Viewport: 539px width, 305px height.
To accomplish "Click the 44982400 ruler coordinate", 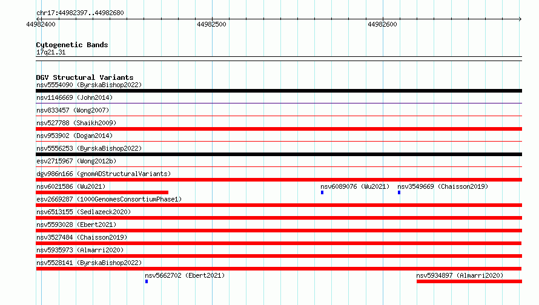I will [41, 24].
